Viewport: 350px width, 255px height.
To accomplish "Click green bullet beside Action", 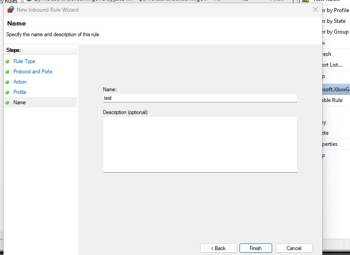I will pos(7,82).
